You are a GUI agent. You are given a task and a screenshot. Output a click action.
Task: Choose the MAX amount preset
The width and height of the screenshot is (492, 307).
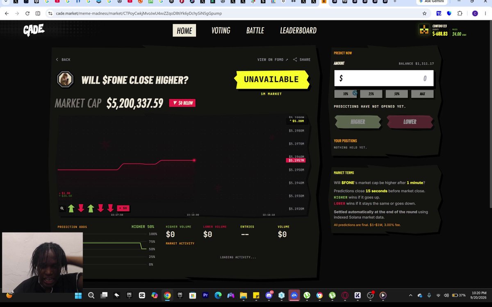[x=422, y=94]
